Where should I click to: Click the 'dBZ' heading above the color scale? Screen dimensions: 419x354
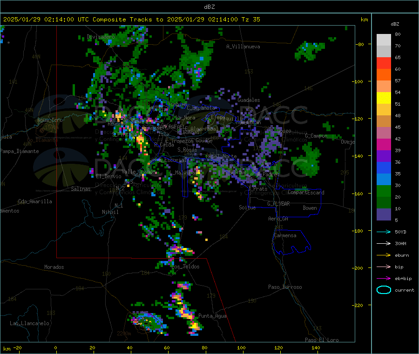395,24
